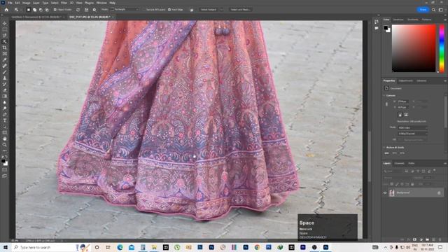Click the vertical hue slider in Color panel
Image resolution: width=448 pixels, height=252 pixels.
pyautogui.click(x=442, y=48)
